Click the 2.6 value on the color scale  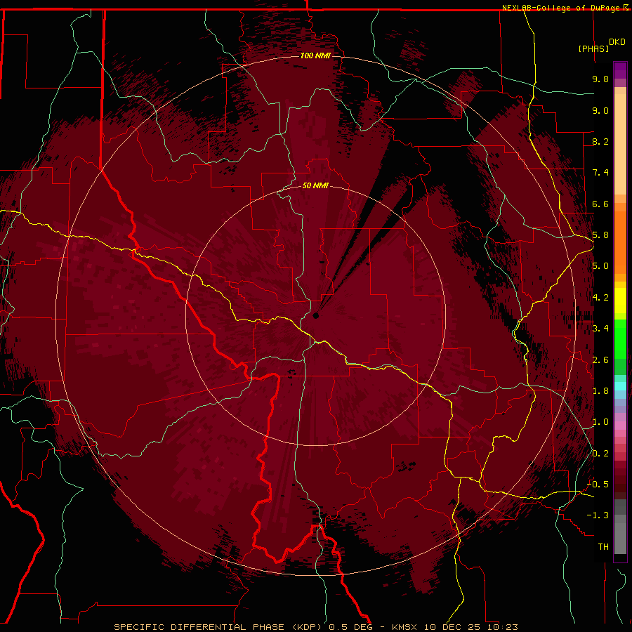(x=600, y=360)
